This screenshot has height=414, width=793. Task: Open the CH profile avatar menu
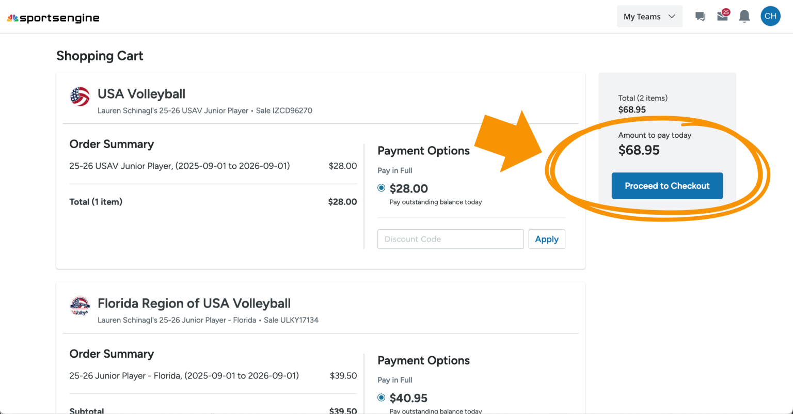click(770, 16)
